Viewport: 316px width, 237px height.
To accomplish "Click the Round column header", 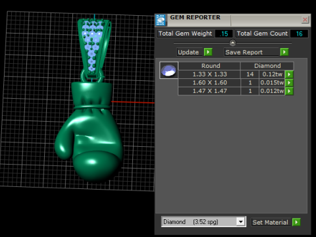I will click(x=209, y=66).
